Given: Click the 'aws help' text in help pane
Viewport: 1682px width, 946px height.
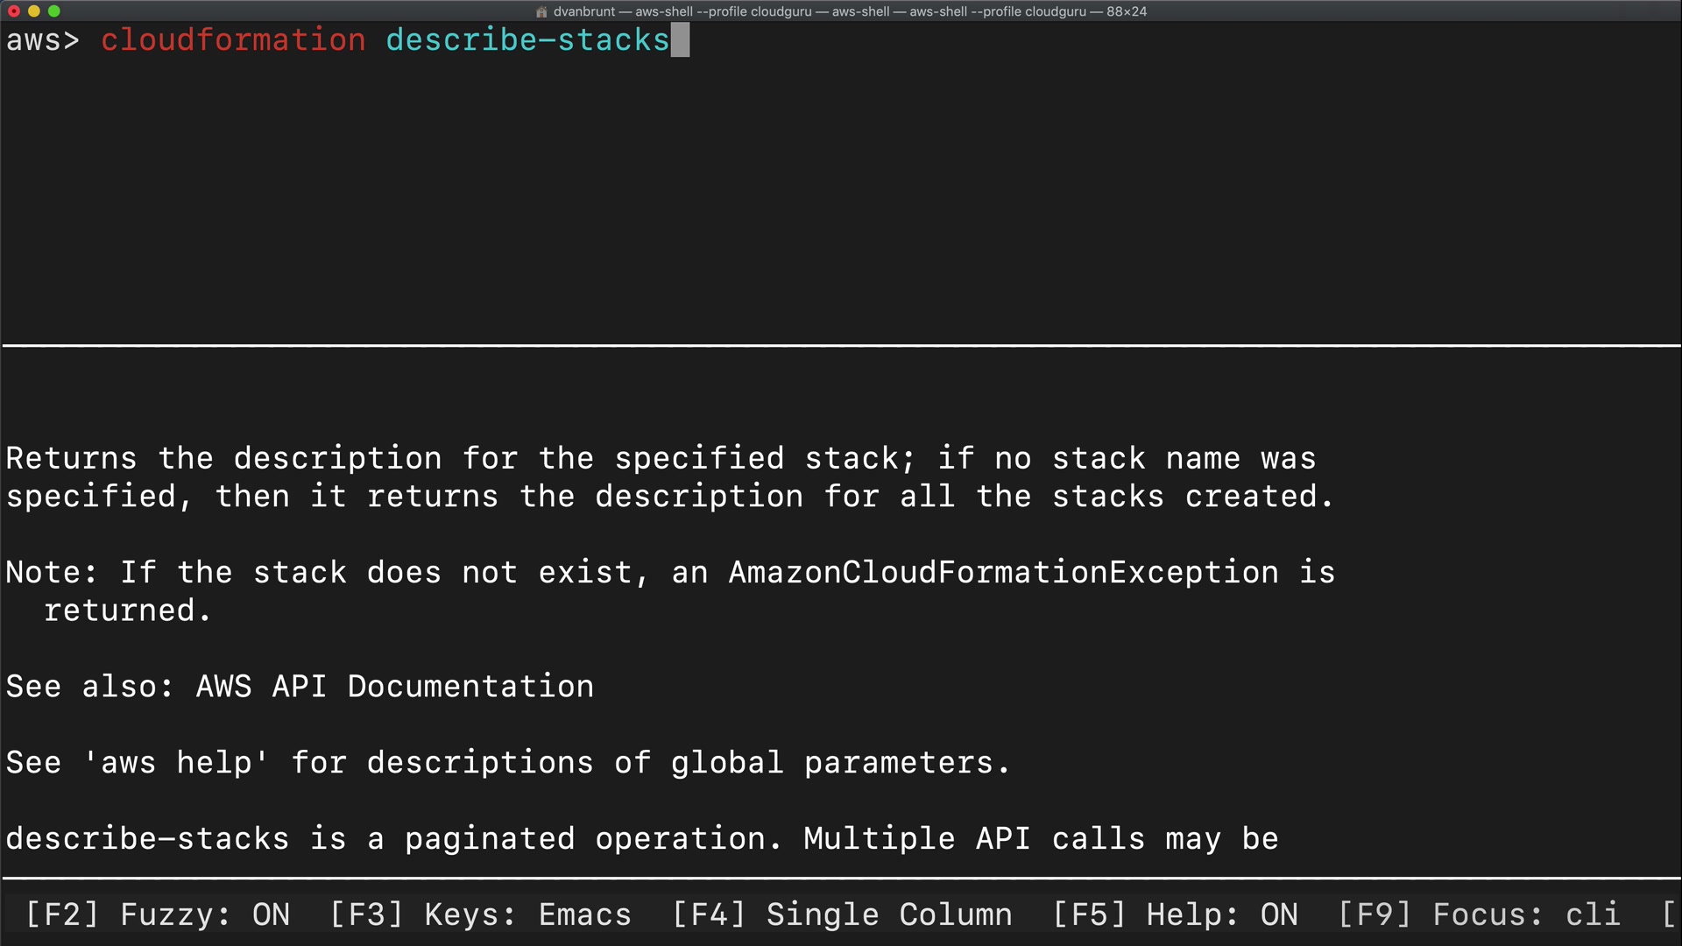Looking at the screenshot, I should pyautogui.click(x=175, y=763).
